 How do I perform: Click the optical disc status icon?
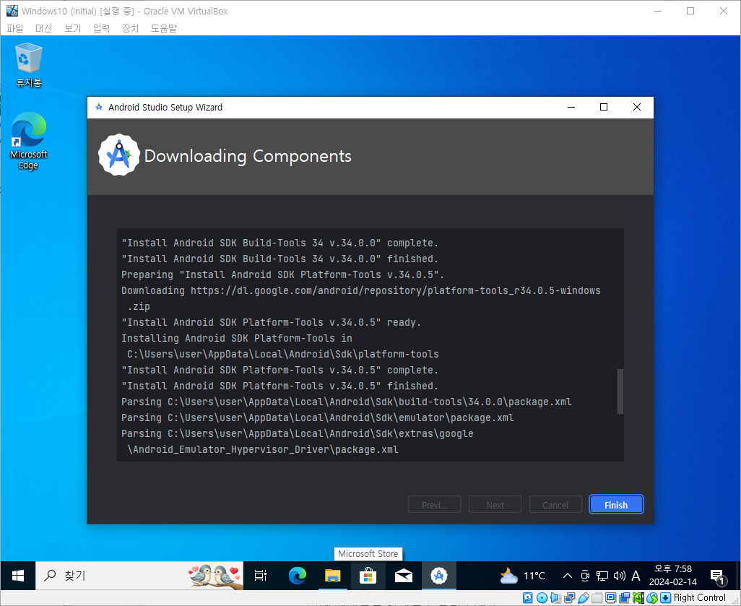coord(542,598)
